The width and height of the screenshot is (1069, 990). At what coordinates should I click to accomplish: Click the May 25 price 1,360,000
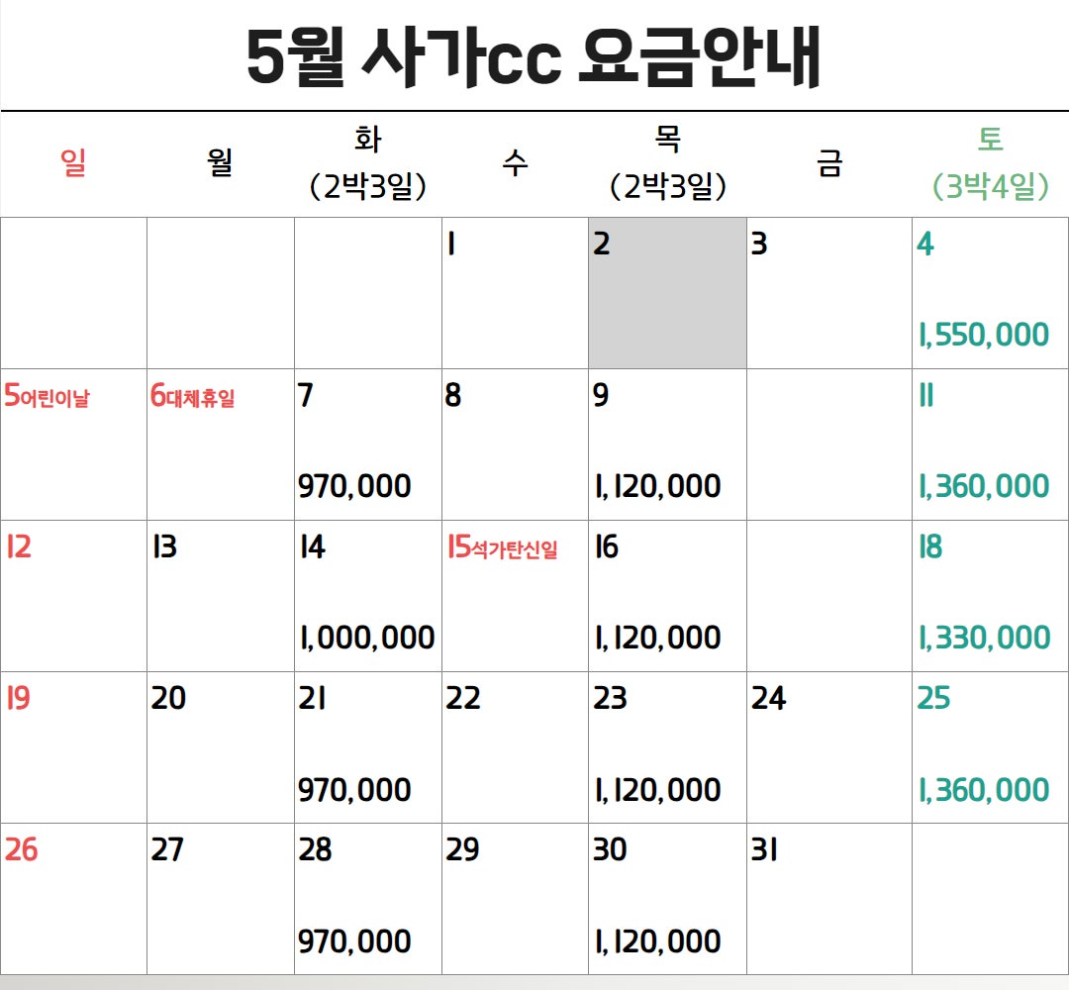tap(984, 790)
